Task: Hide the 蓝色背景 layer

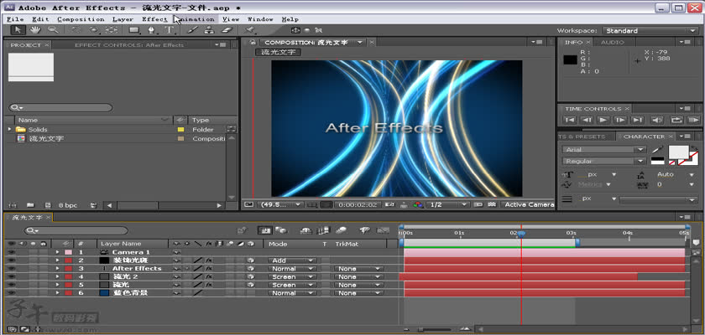Action: (x=12, y=293)
